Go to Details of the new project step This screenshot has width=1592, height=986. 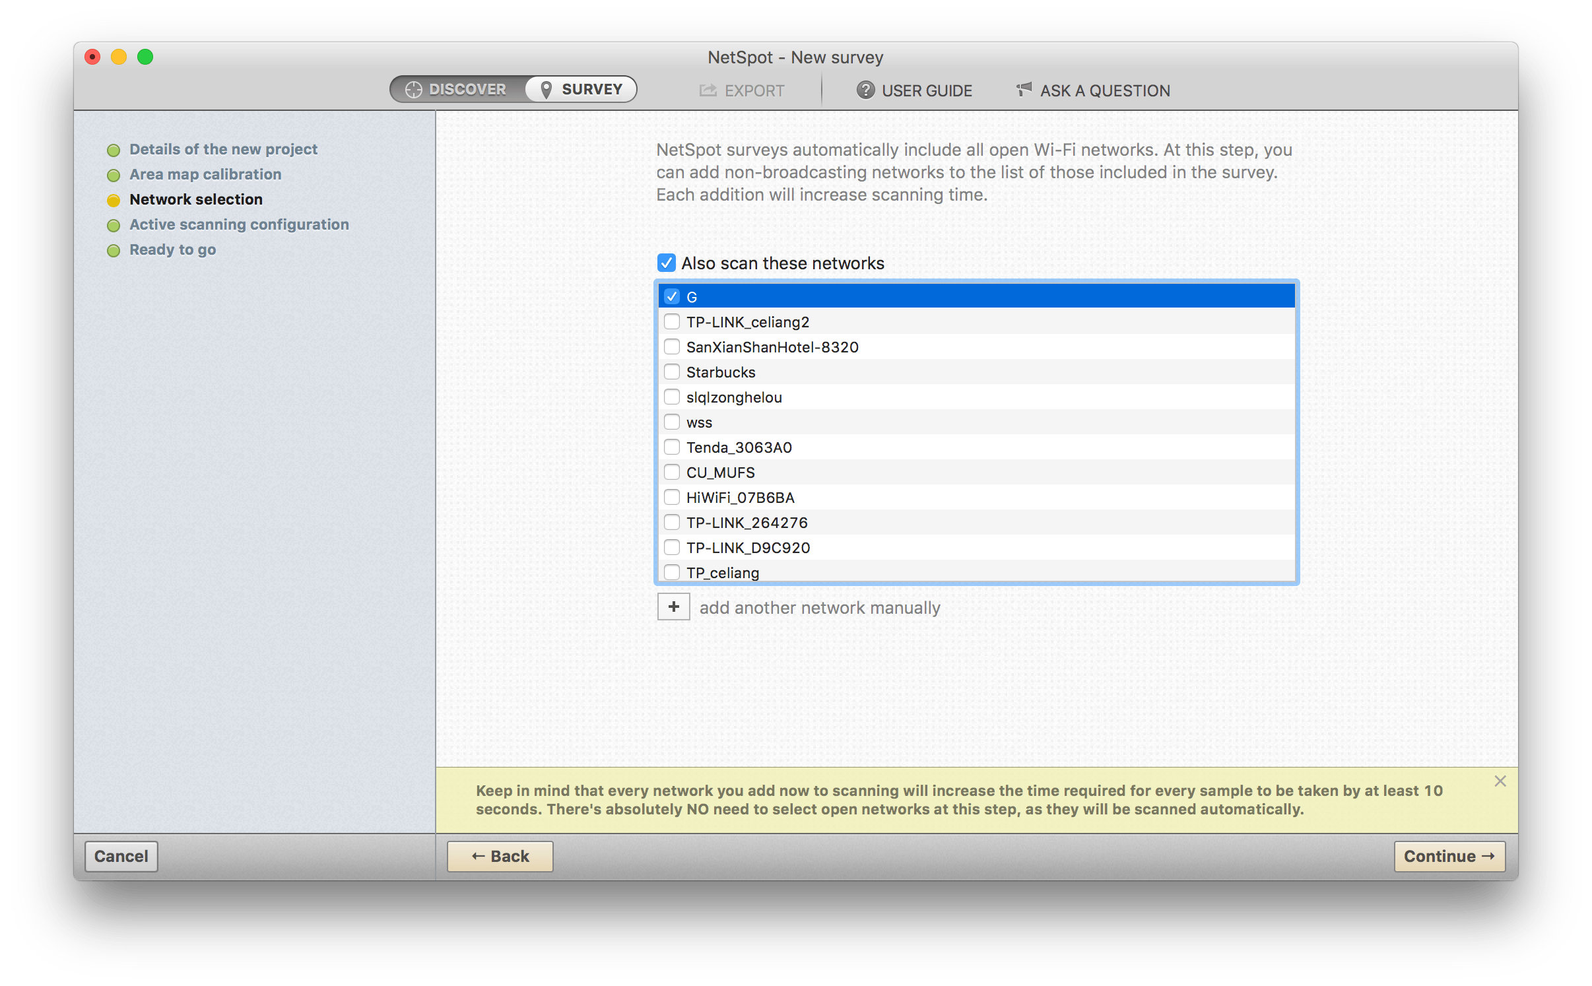click(223, 149)
